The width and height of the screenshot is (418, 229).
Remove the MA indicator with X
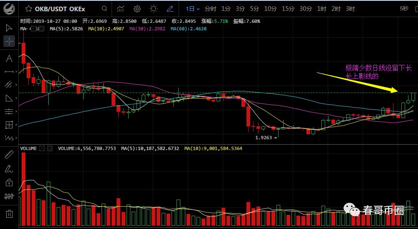[42, 29]
